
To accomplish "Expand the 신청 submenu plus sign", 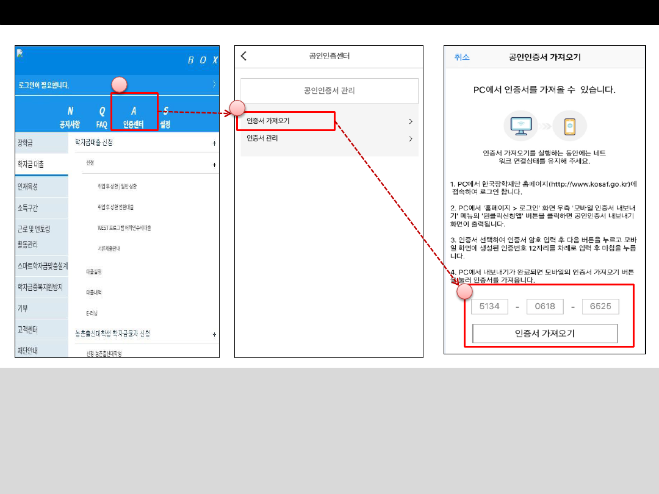I will point(214,165).
